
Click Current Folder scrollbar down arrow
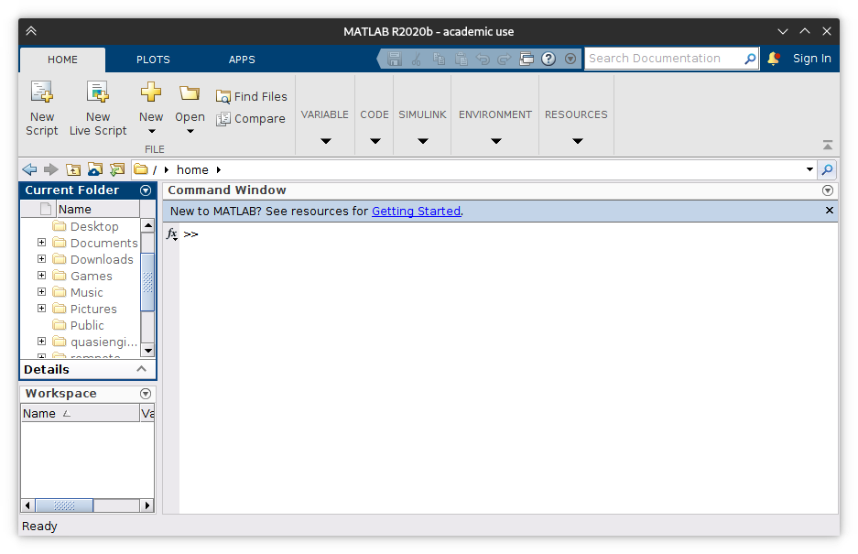pyautogui.click(x=147, y=350)
